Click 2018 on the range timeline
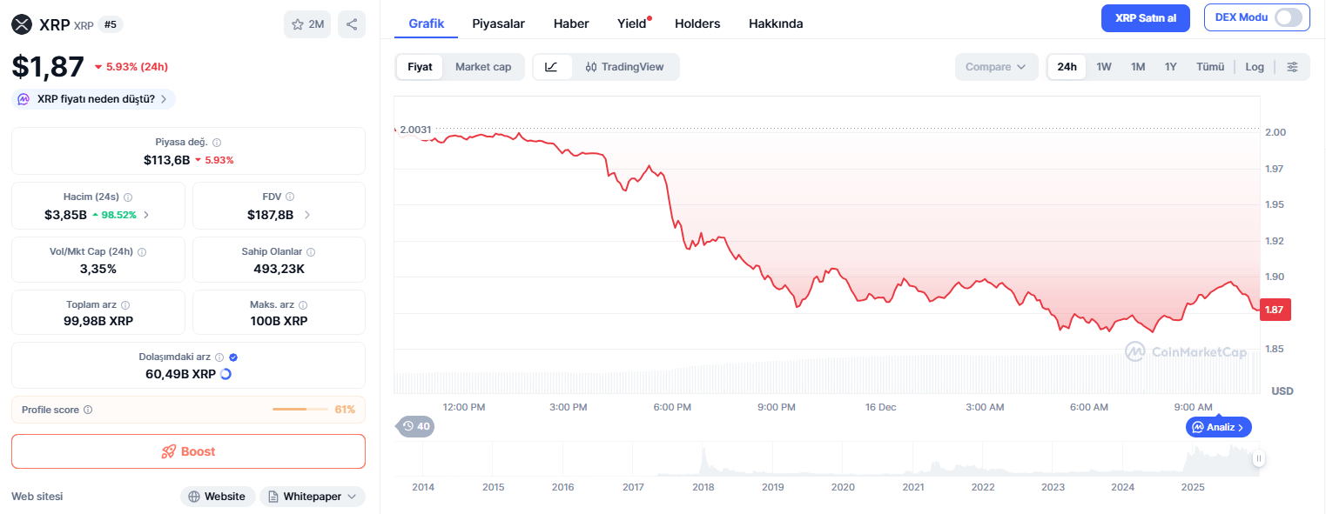Image resolution: width=1326 pixels, height=514 pixels. click(x=703, y=487)
